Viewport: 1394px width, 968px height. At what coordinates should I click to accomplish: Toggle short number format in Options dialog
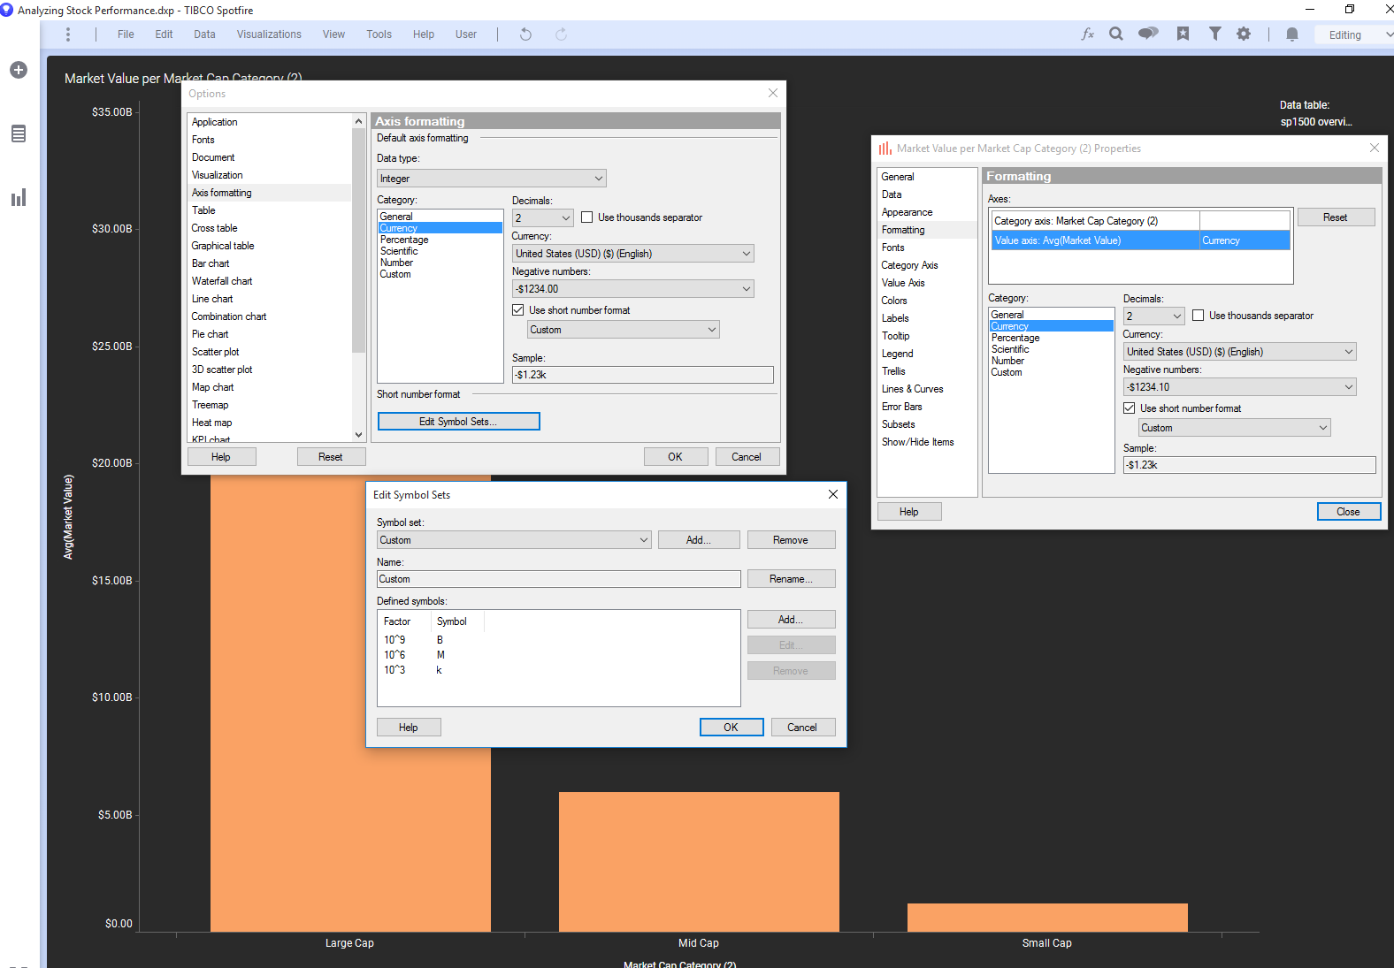click(518, 310)
